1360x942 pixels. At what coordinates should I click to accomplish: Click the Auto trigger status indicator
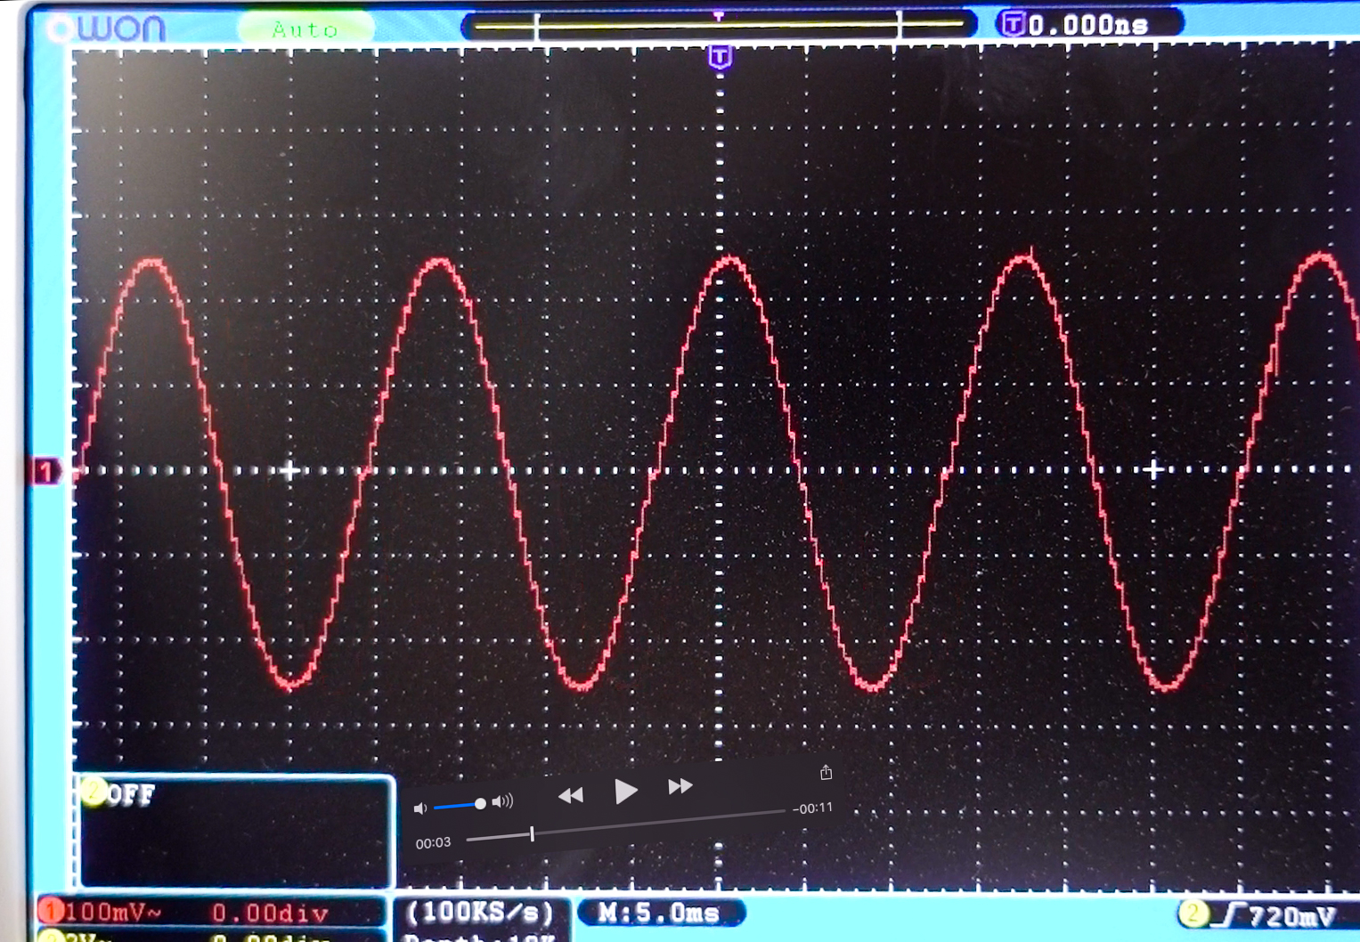[305, 29]
